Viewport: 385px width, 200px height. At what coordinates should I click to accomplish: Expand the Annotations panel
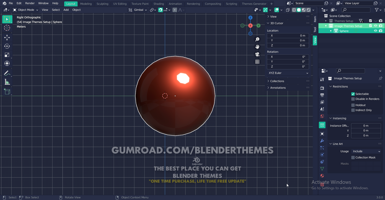277,88
